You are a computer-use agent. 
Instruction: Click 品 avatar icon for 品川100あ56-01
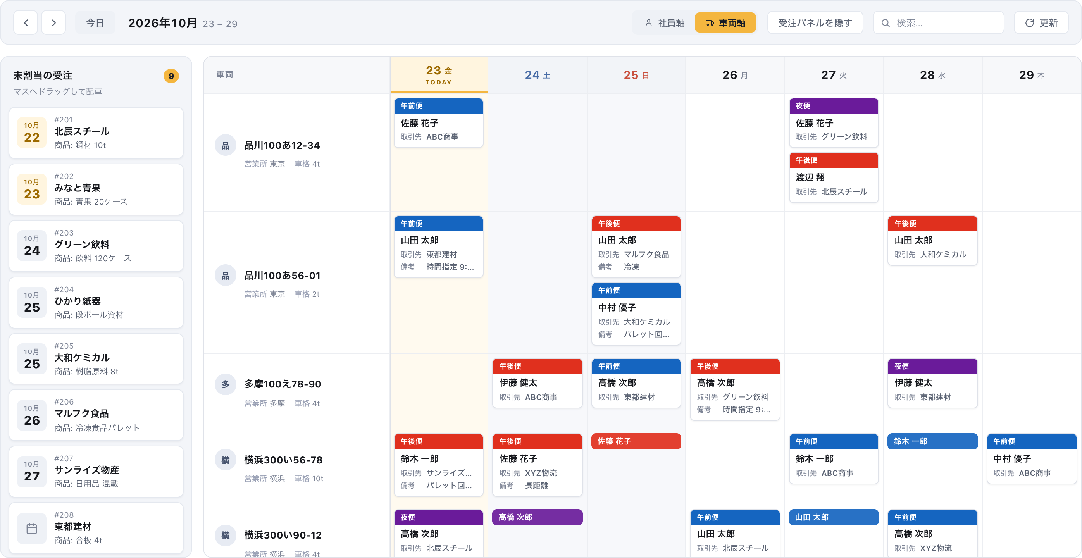[226, 276]
